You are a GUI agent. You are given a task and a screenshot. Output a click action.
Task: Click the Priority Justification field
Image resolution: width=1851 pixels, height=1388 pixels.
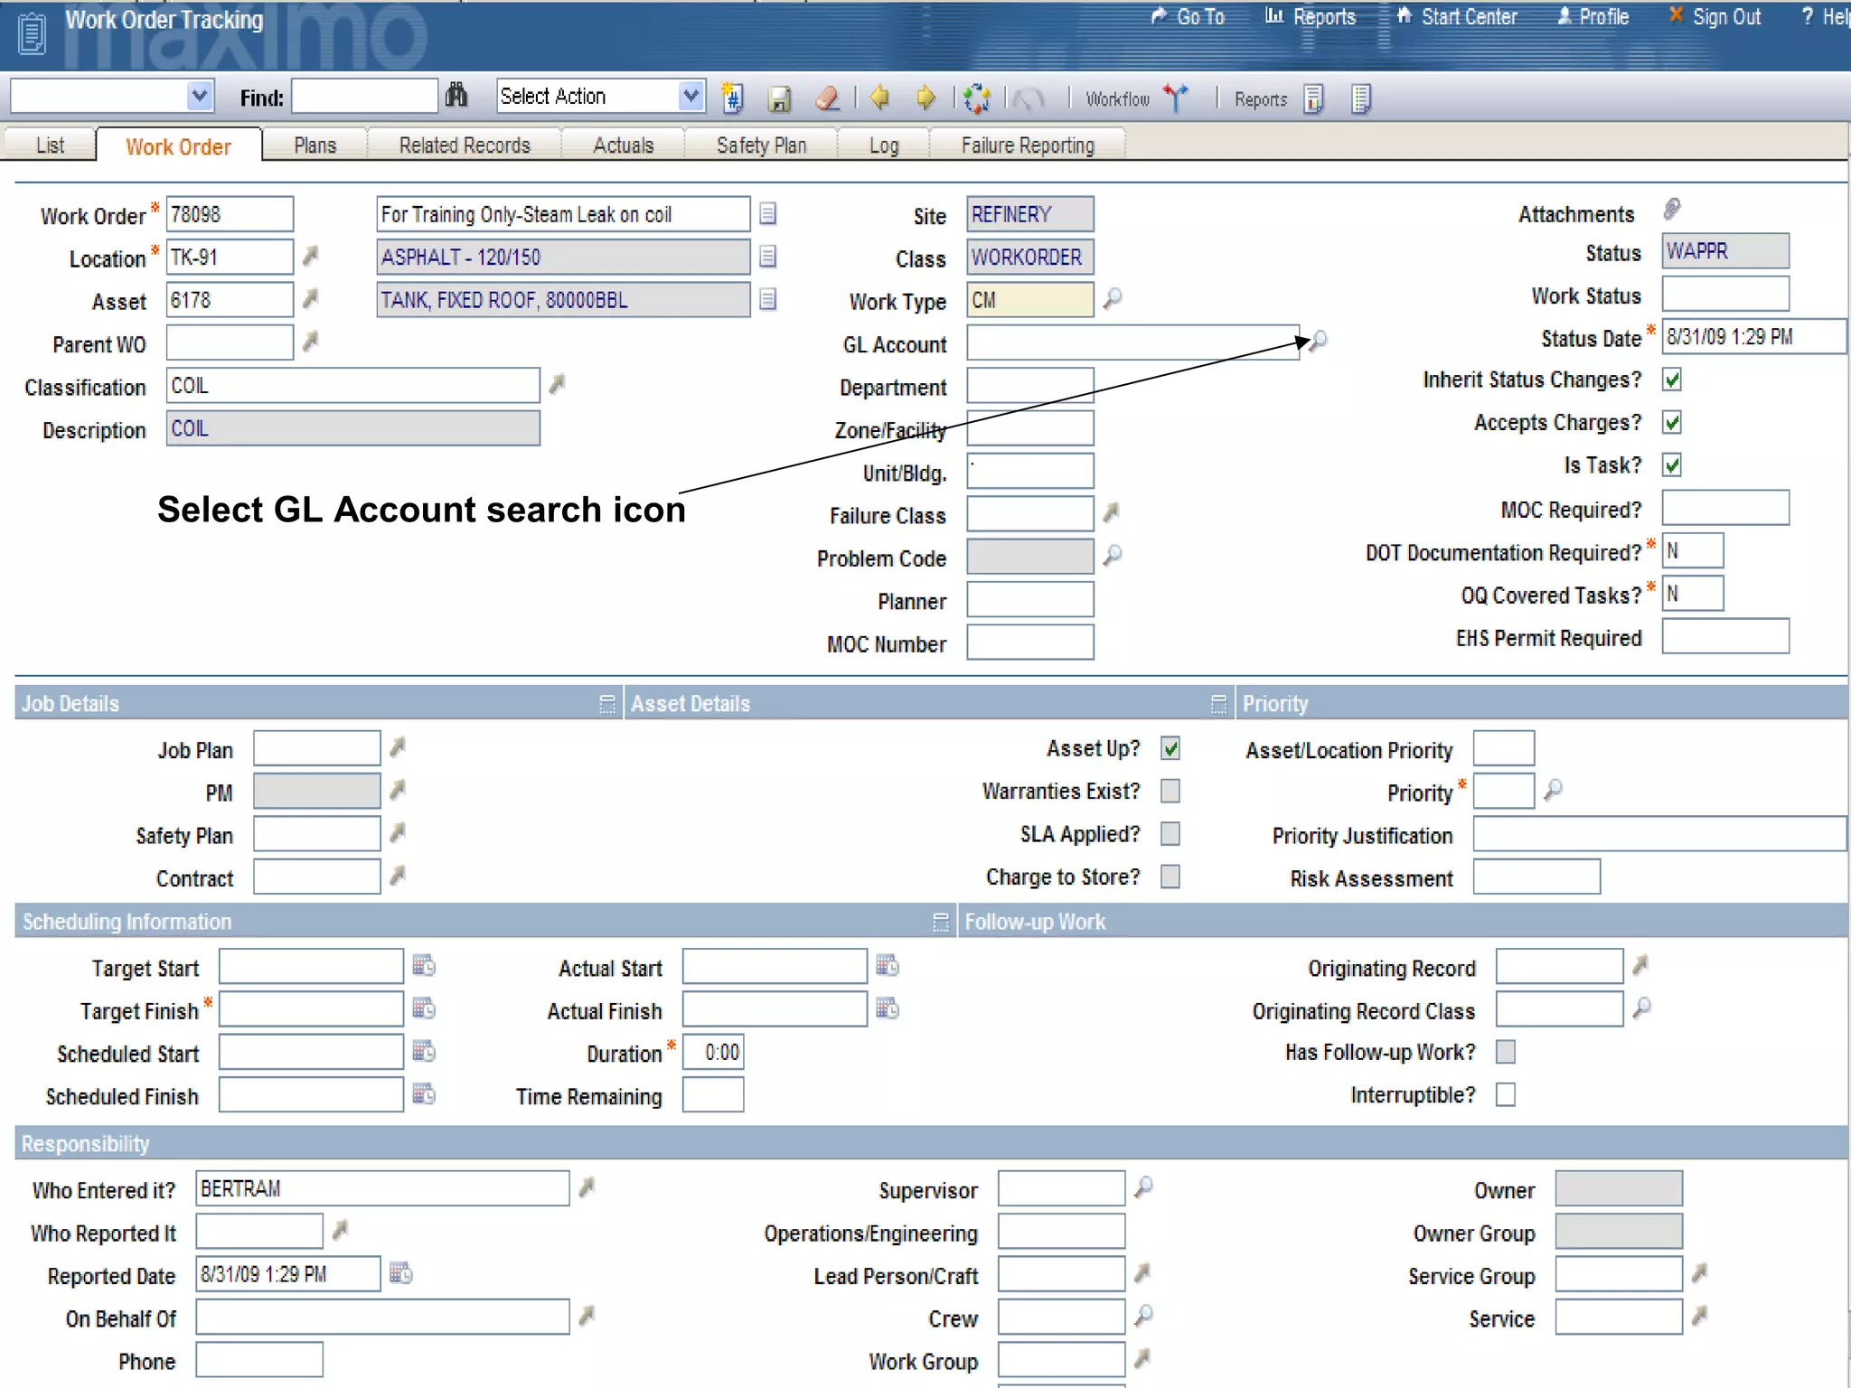[1660, 833]
